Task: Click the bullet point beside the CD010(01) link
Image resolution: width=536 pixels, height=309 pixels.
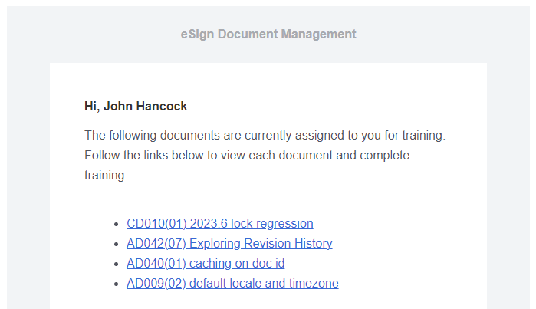Action: (x=117, y=225)
